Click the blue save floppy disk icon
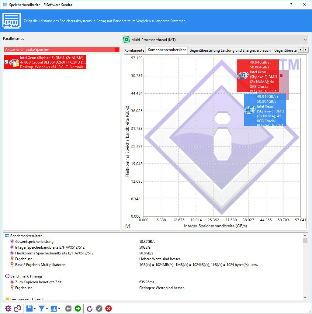The height and width of the screenshot is (314, 312). 29,309
